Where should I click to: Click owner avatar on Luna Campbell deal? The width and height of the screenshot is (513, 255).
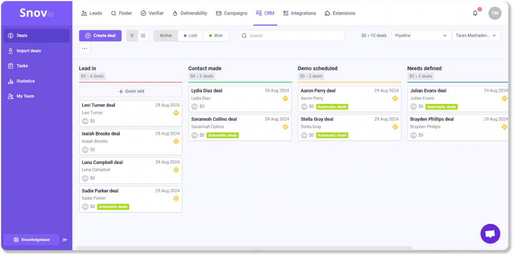(85, 178)
